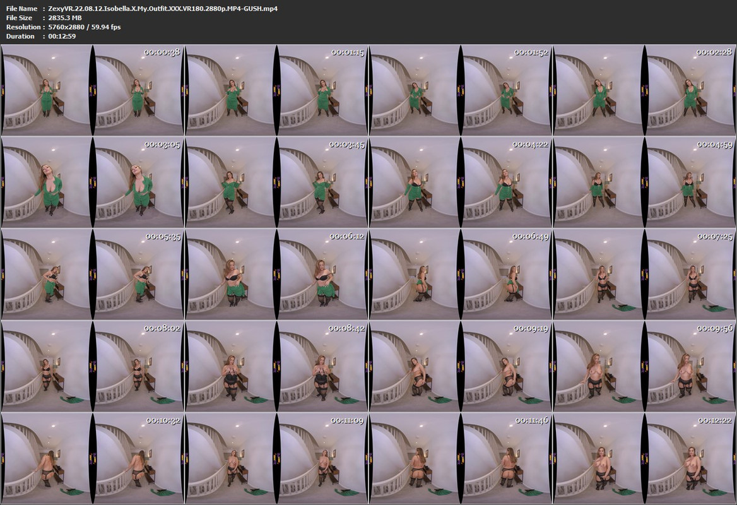Pick the preview frame at 00:06:49
This screenshot has width=737, height=505.
(x=461, y=274)
